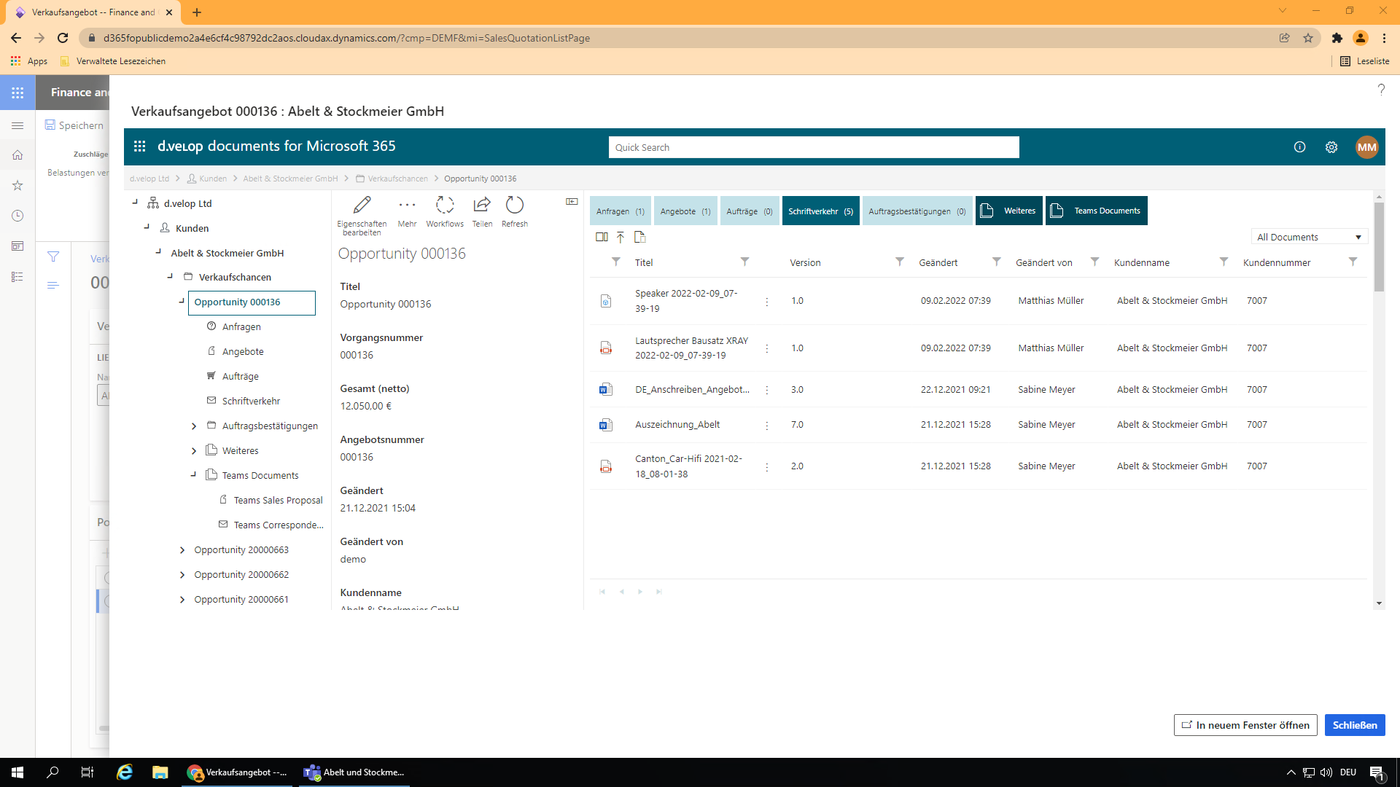The height and width of the screenshot is (787, 1400).
Task: Open Workflows for this opportunity
Action: pyautogui.click(x=445, y=213)
